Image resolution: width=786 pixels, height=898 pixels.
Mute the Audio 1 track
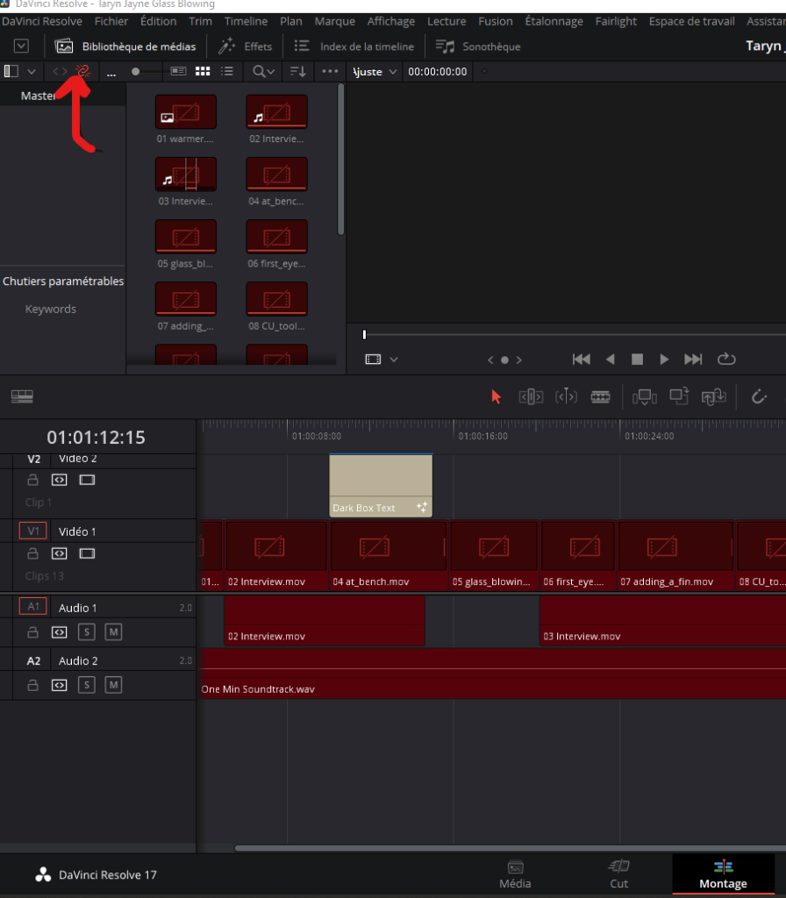click(x=113, y=631)
